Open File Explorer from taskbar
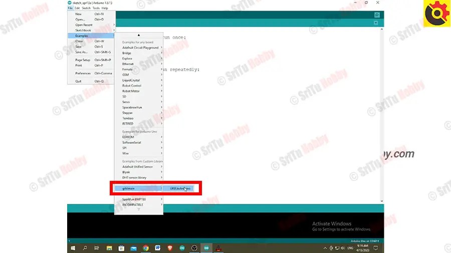Screen dimensions: 451x253 click(x=109, y=248)
